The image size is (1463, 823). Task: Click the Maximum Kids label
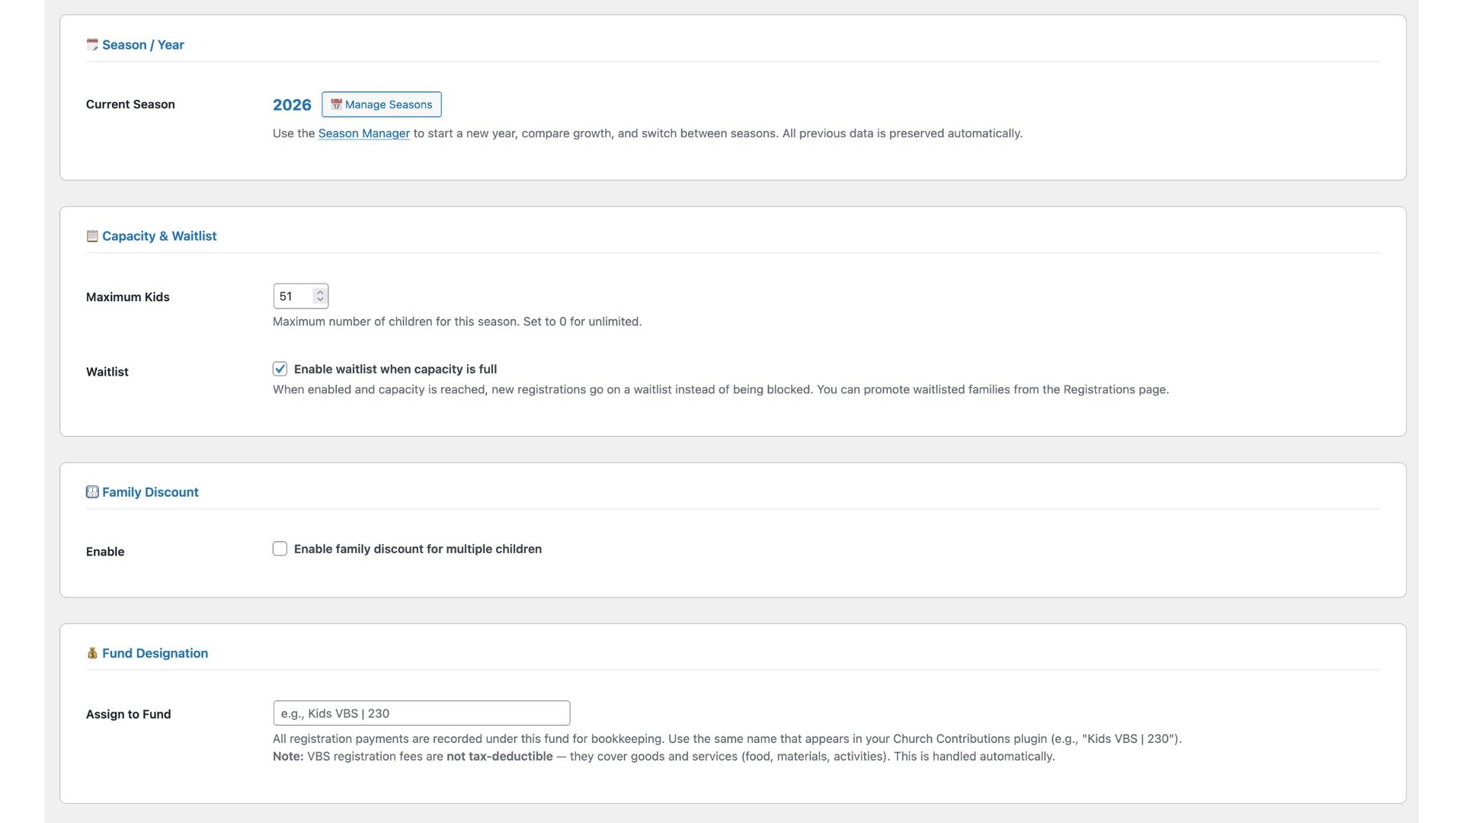tap(127, 297)
